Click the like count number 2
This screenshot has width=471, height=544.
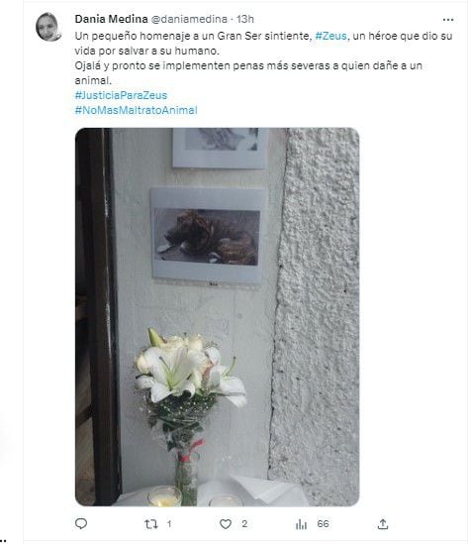[244, 524]
